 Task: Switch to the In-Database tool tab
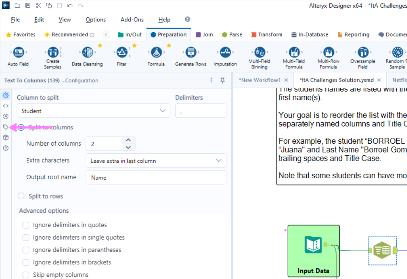click(310, 34)
